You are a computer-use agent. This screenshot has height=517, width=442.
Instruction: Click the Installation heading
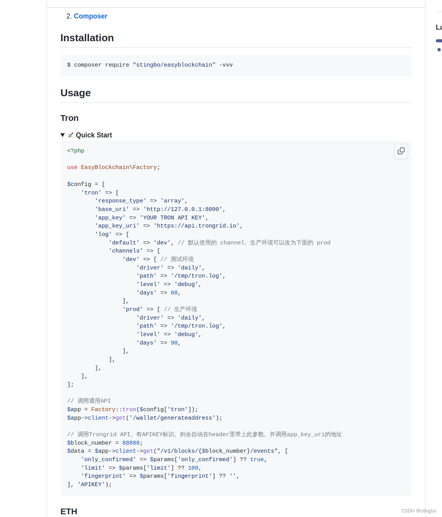click(87, 38)
